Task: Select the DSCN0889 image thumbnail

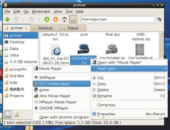Action: point(140,50)
